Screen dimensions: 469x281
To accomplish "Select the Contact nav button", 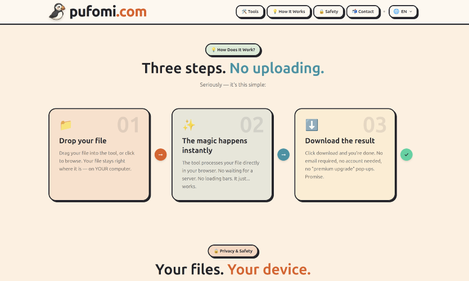I will (363, 12).
